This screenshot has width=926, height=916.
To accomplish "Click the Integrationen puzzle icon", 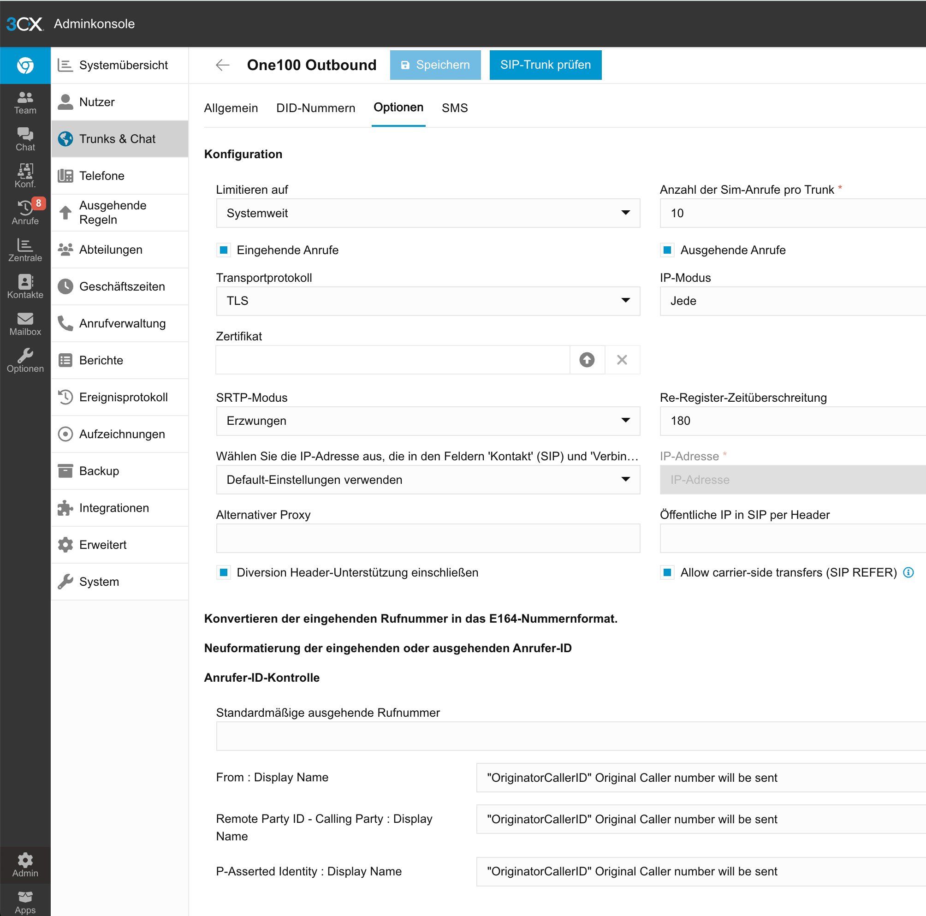I will coord(65,508).
